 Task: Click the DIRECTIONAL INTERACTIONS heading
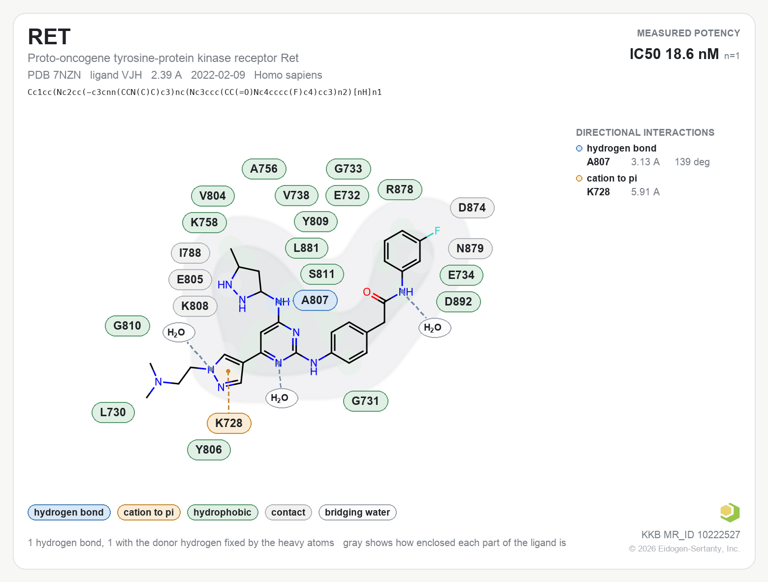pos(645,132)
